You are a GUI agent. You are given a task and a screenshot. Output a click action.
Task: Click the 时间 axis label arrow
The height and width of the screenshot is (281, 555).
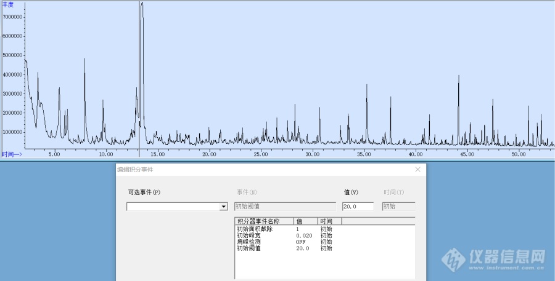pyautogui.click(x=12, y=154)
